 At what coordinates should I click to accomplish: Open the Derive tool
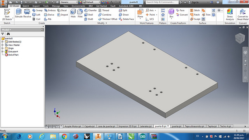(49, 15)
